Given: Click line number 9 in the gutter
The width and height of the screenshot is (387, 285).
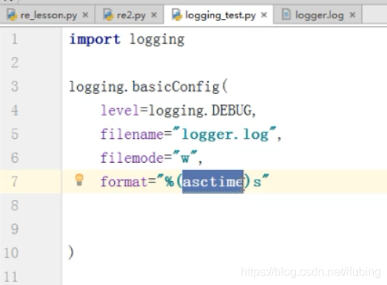Looking at the screenshot, I should 15,229.
